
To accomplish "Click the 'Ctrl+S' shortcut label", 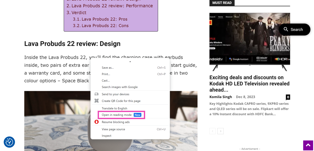I will 161,68.
